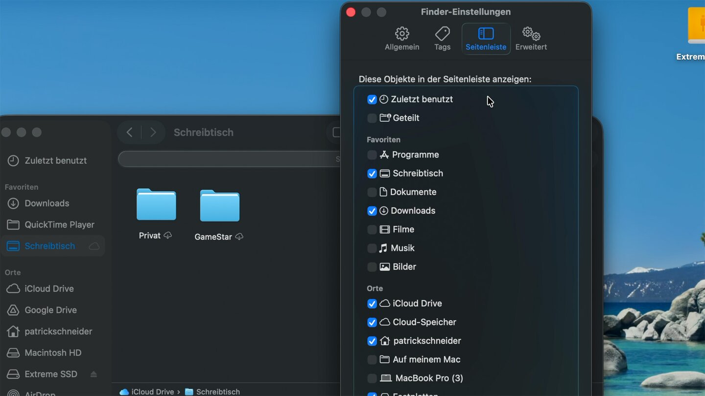Enable the Geteilt checkbox

[372, 118]
